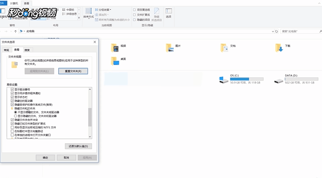The height and width of the screenshot is (178, 322).
Task: Switch to 搜索 tab in dialog
Action: coord(27,50)
